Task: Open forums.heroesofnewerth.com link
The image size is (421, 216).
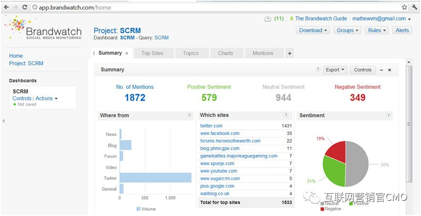Action: [230, 141]
